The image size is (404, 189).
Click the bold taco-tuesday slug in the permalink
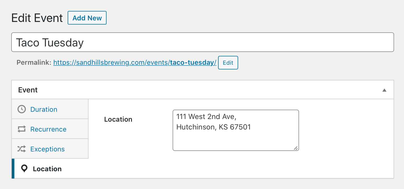coord(193,63)
